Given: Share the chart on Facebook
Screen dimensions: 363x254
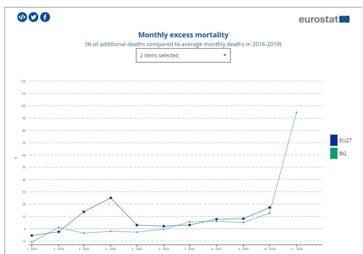Looking at the screenshot, I should (45, 17).
